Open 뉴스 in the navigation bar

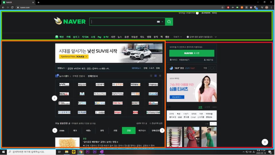pyautogui.click(x=120, y=37)
